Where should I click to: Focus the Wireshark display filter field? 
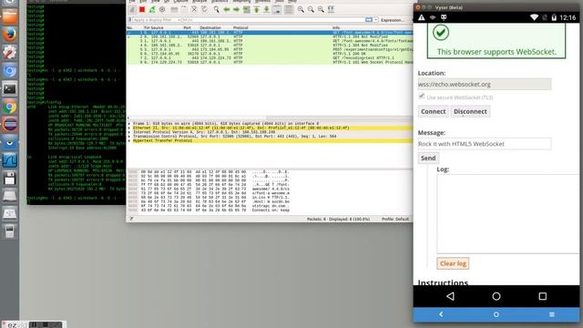pyautogui.click(x=248, y=20)
